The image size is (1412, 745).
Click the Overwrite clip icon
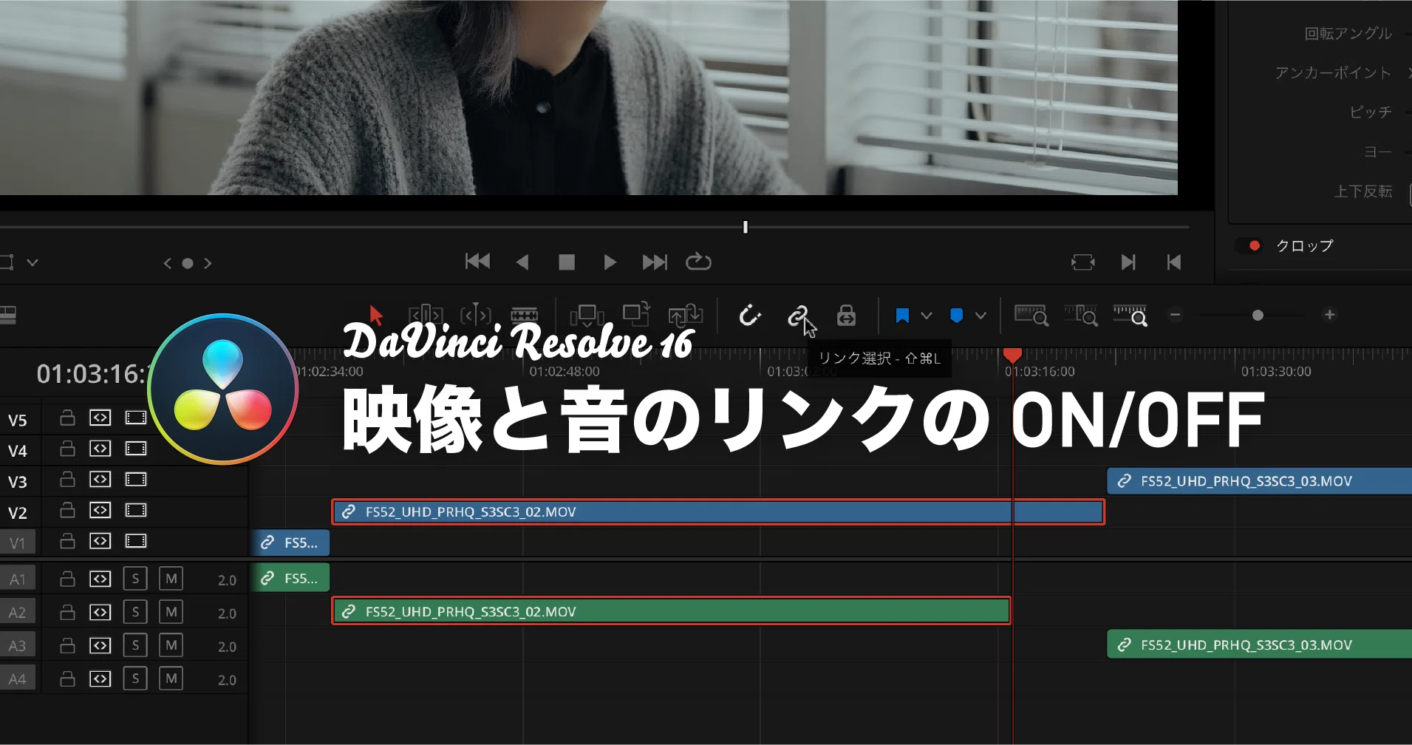636,314
